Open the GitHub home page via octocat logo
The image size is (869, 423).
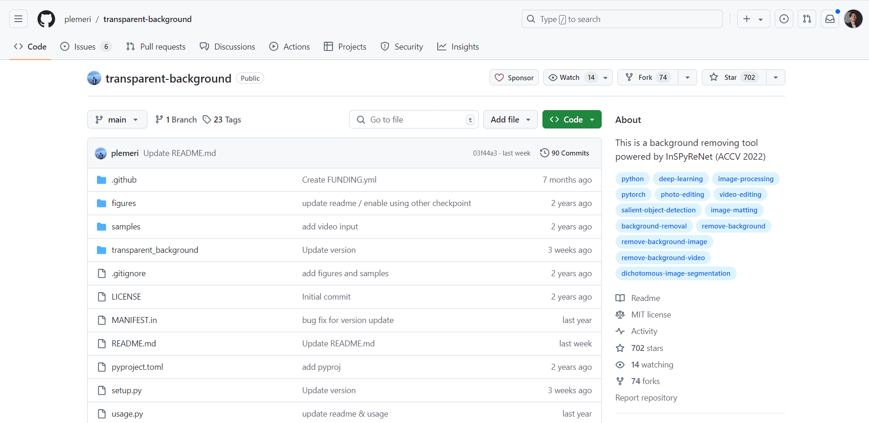46,19
